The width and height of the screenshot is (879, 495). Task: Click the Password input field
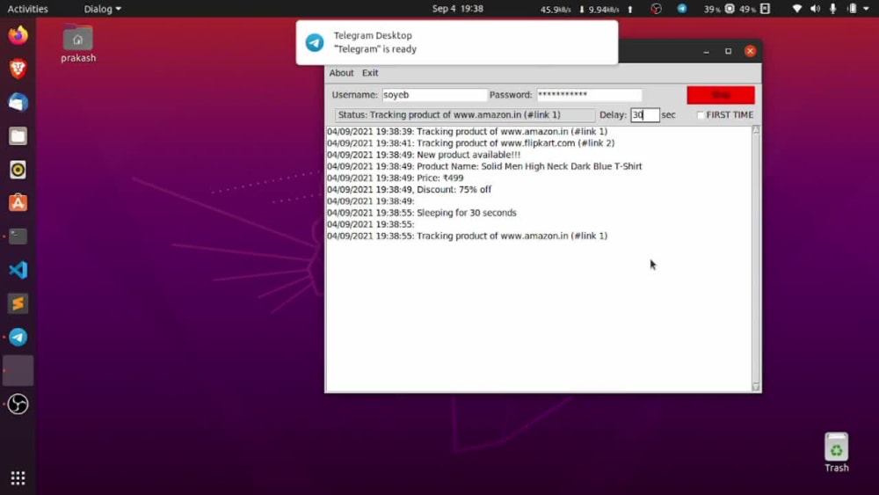[x=589, y=95]
